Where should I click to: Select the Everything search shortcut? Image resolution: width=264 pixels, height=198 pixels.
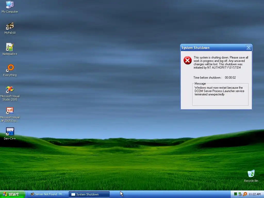10,70
